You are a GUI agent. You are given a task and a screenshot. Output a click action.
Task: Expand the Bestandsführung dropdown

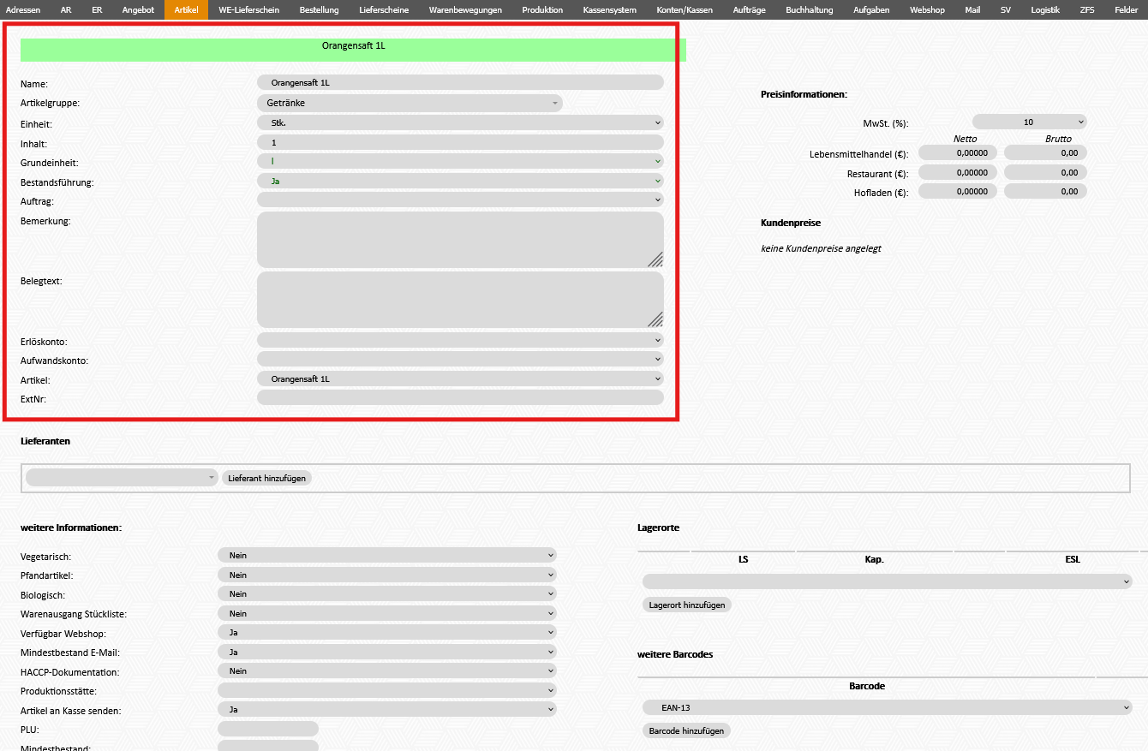click(460, 181)
